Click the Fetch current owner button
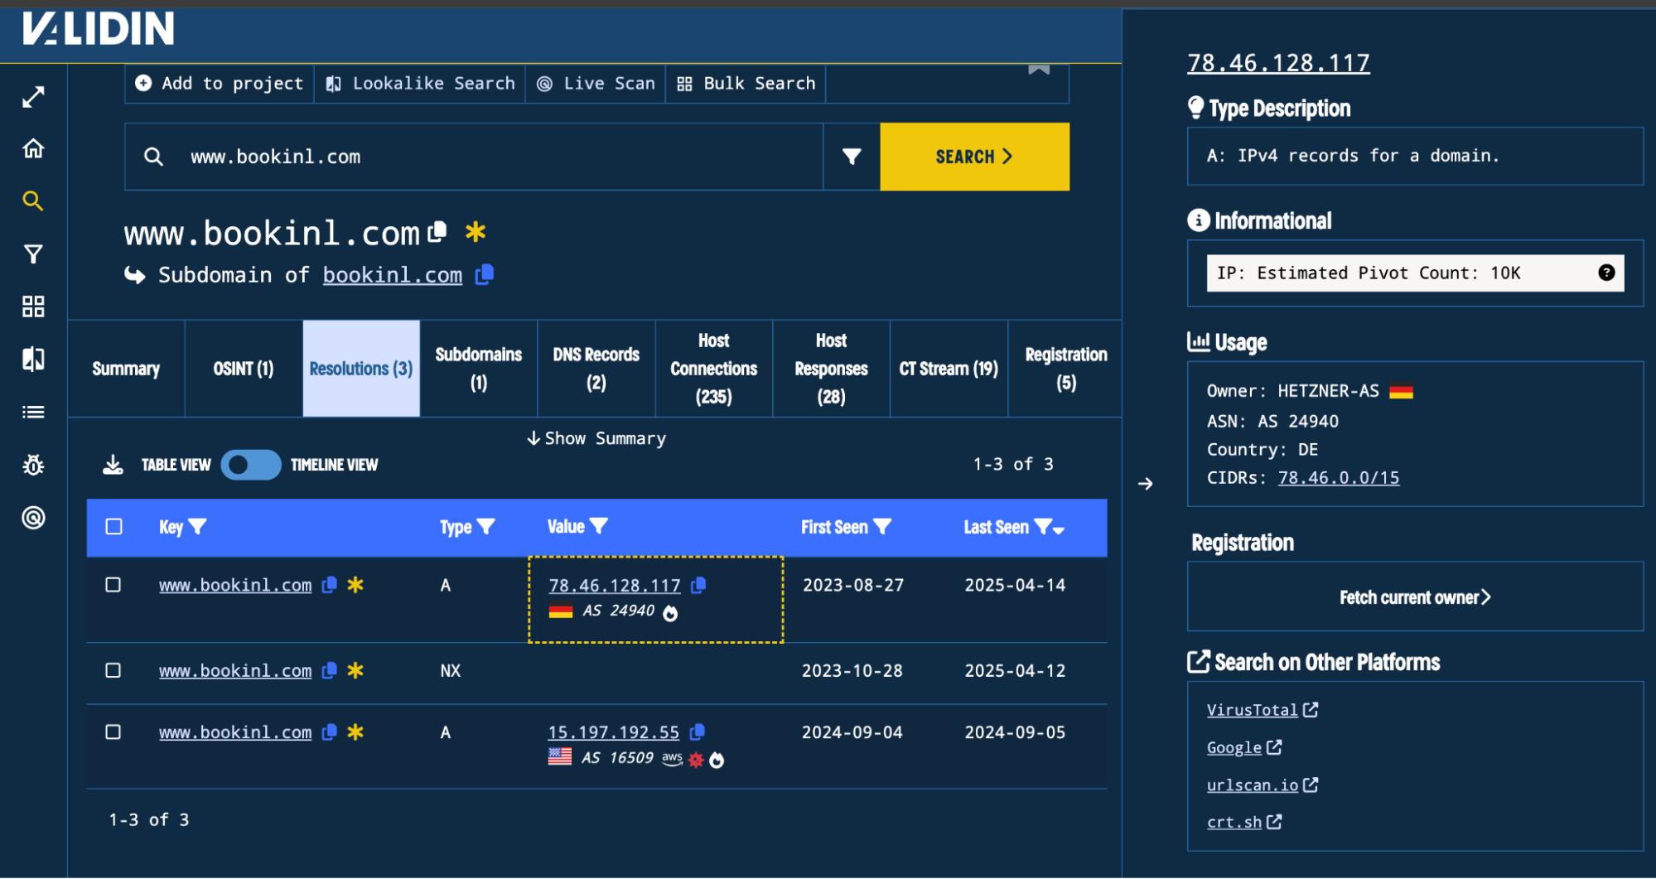The width and height of the screenshot is (1656, 879). (x=1414, y=596)
